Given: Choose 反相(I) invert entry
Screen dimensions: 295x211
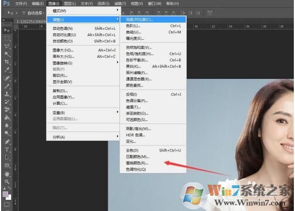Looking at the screenshot, I should click(x=153, y=94).
